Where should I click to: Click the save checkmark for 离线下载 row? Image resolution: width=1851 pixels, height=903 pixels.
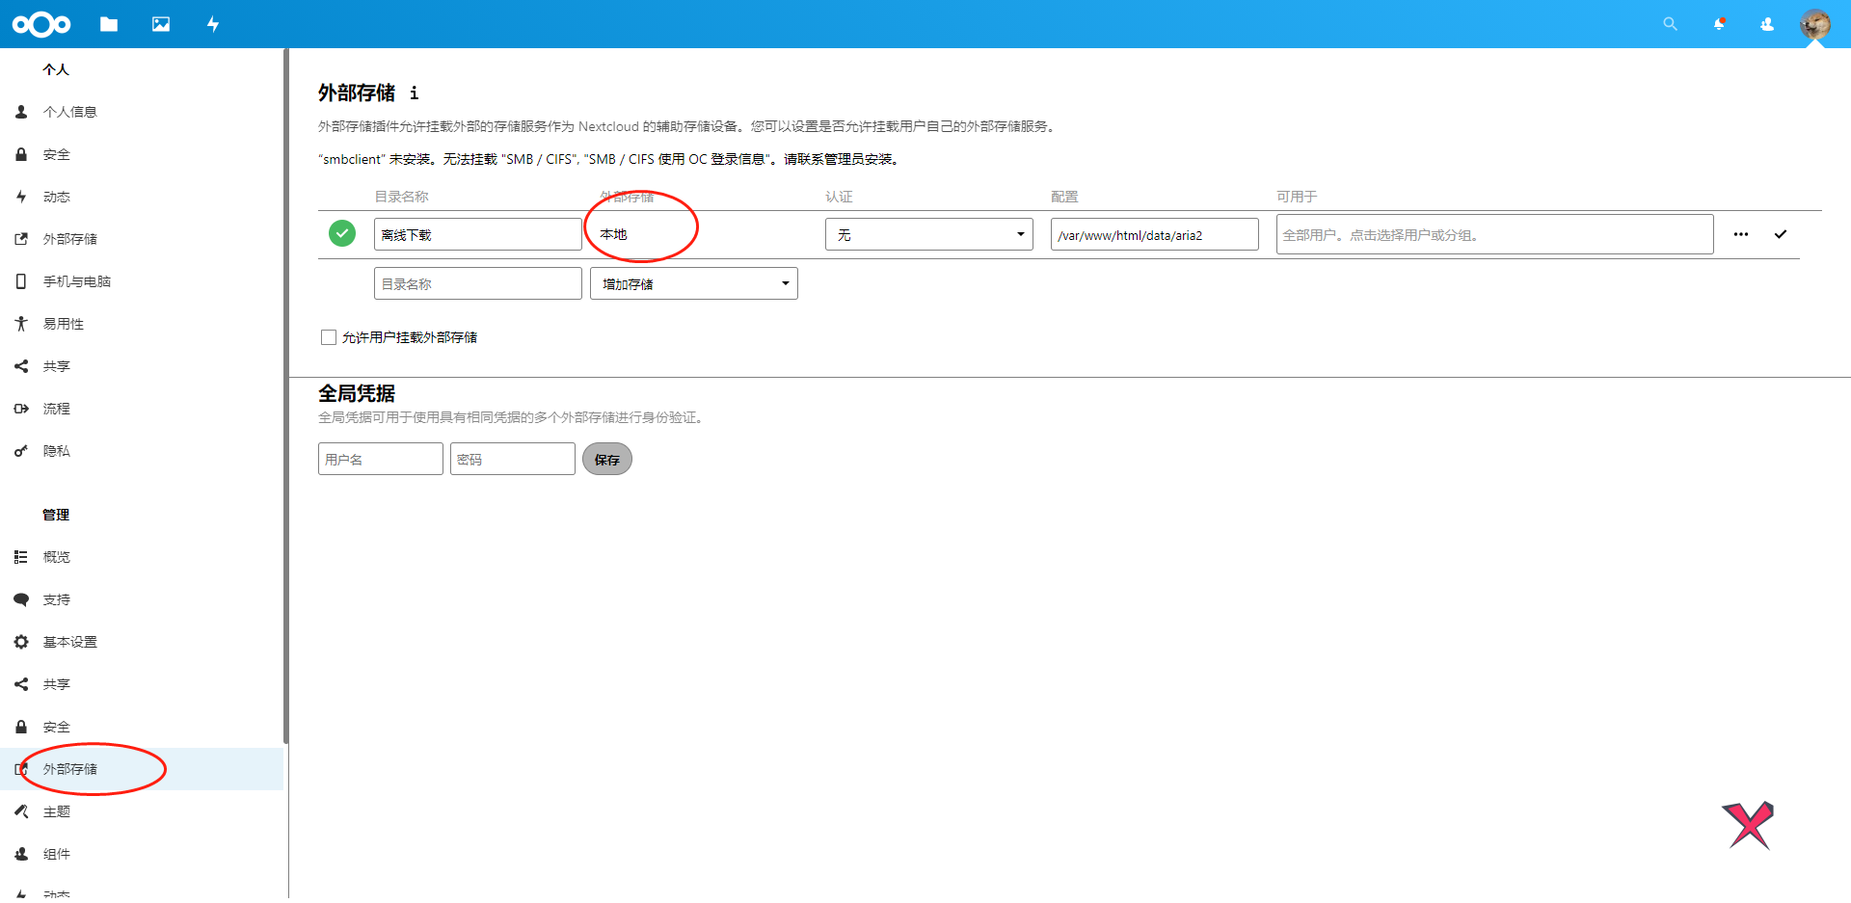pyautogui.click(x=1781, y=234)
